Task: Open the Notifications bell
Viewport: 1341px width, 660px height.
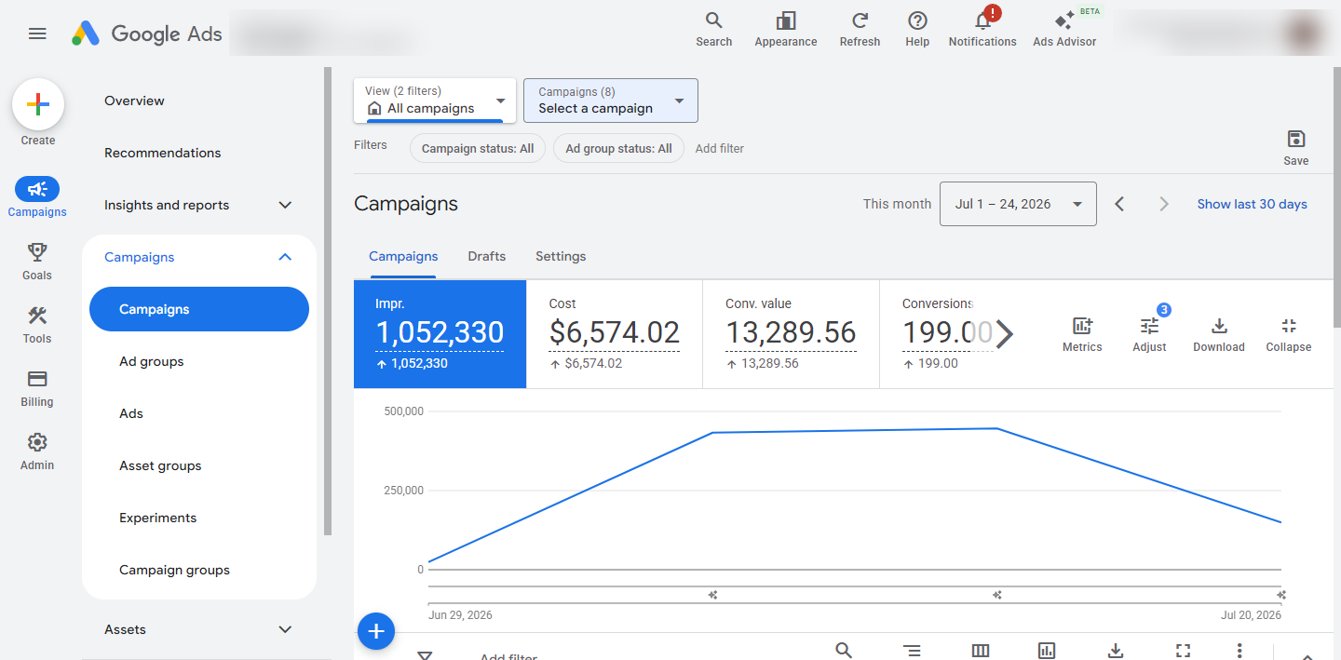Action: [982, 29]
